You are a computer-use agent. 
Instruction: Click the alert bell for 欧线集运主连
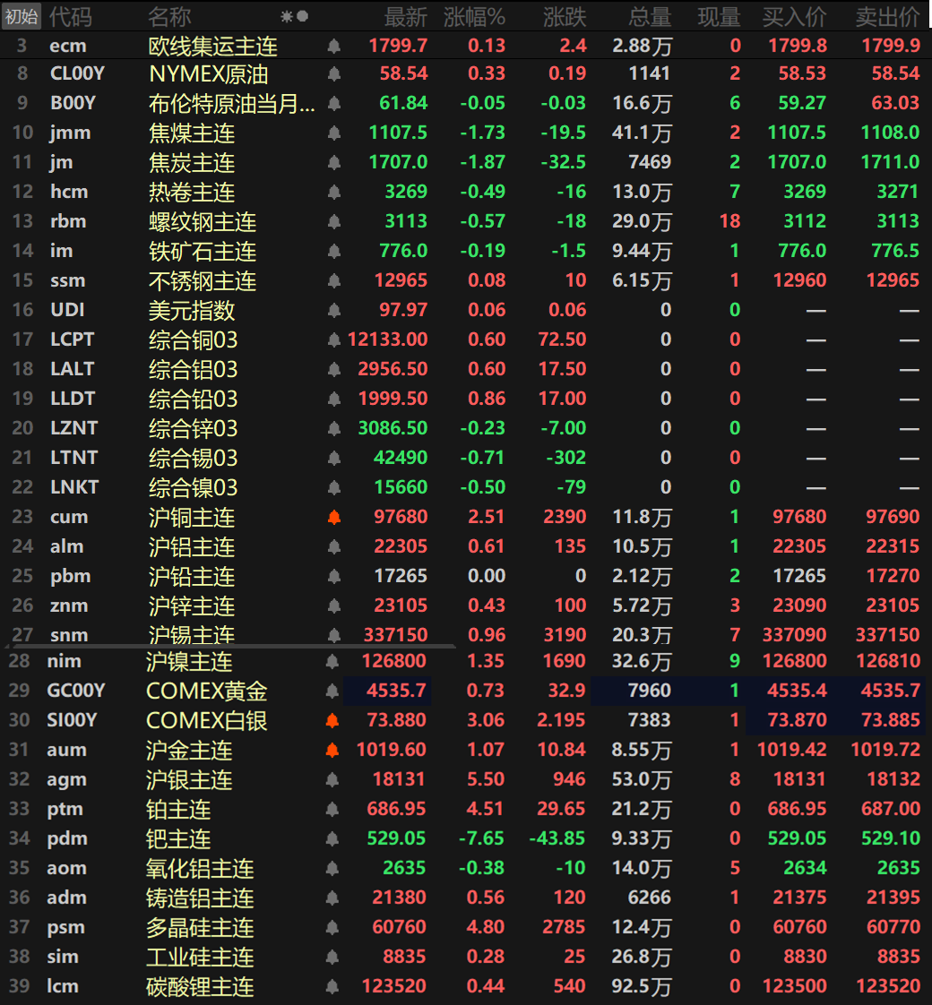click(334, 47)
